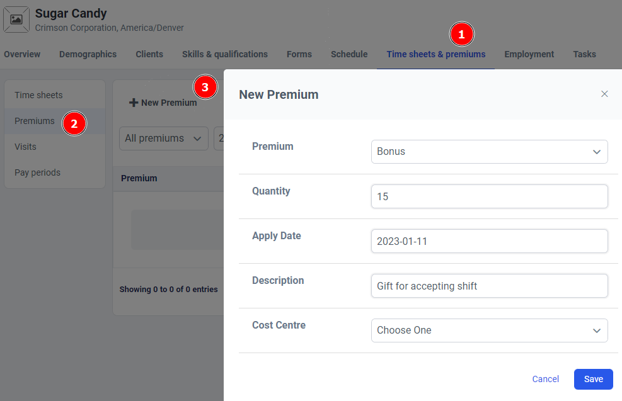Open Skills & qualifications tab
This screenshot has height=401, width=622.
(225, 54)
